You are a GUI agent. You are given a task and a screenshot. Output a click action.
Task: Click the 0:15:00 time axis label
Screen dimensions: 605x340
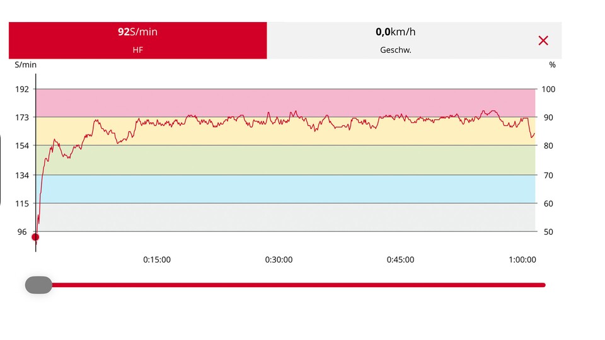click(x=157, y=259)
